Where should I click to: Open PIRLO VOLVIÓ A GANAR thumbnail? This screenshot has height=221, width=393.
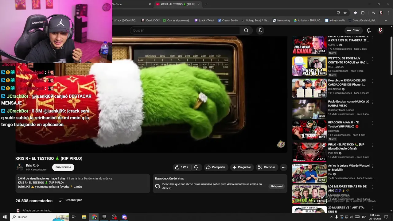(x=309, y=45)
